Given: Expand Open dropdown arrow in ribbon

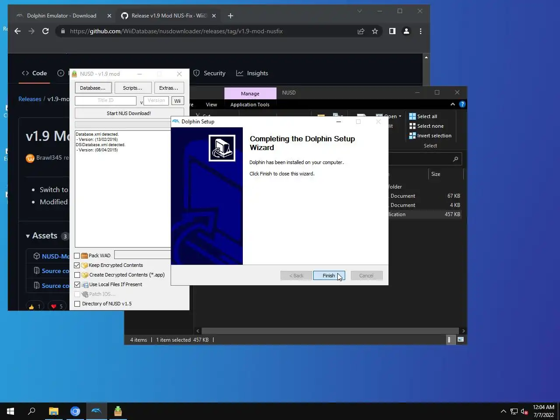Looking at the screenshot, I should pos(400,116).
